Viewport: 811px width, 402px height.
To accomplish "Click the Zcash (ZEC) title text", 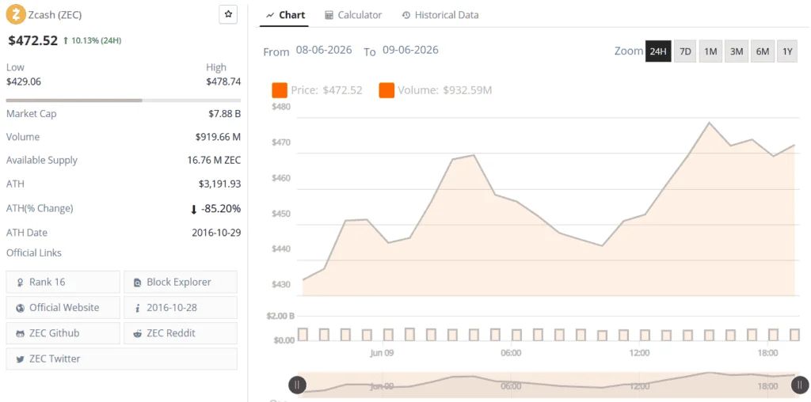I will pos(55,14).
